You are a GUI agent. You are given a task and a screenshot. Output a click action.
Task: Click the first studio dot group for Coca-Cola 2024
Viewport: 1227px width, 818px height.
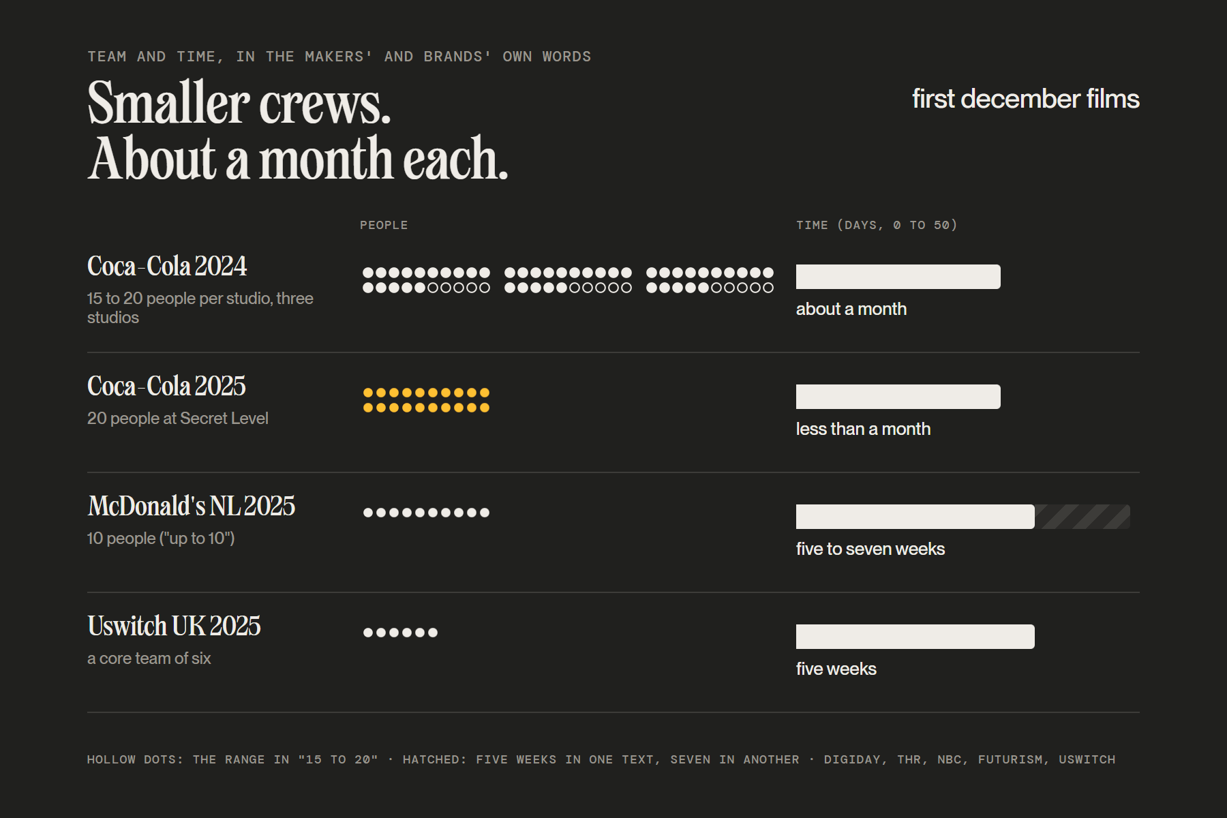tap(426, 280)
